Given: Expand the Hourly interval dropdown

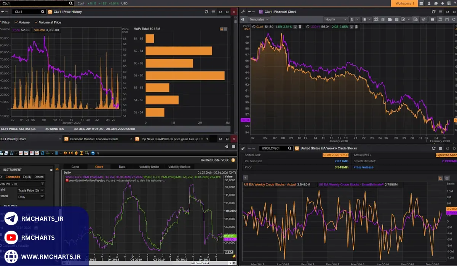Looking at the screenshot, I should click(336, 19).
